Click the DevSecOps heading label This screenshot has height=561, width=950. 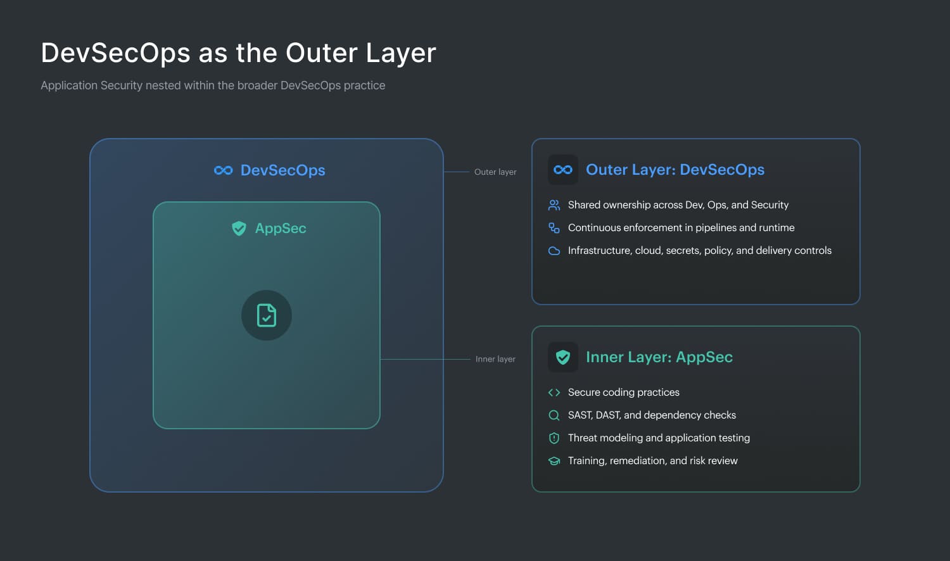pos(282,170)
